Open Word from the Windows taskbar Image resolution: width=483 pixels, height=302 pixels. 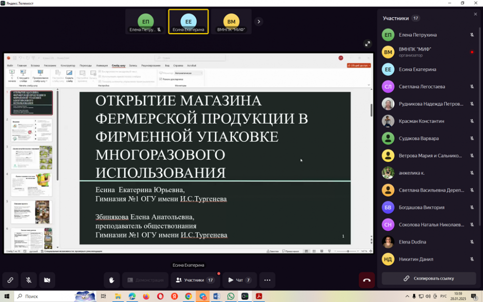216,296
